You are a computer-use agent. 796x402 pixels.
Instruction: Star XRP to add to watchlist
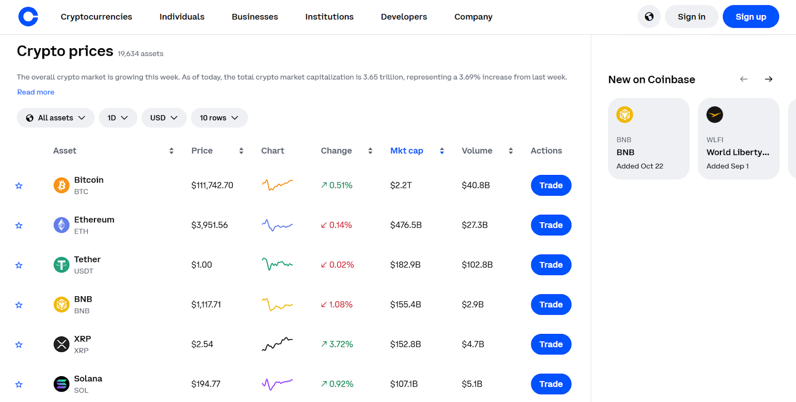[x=19, y=344]
